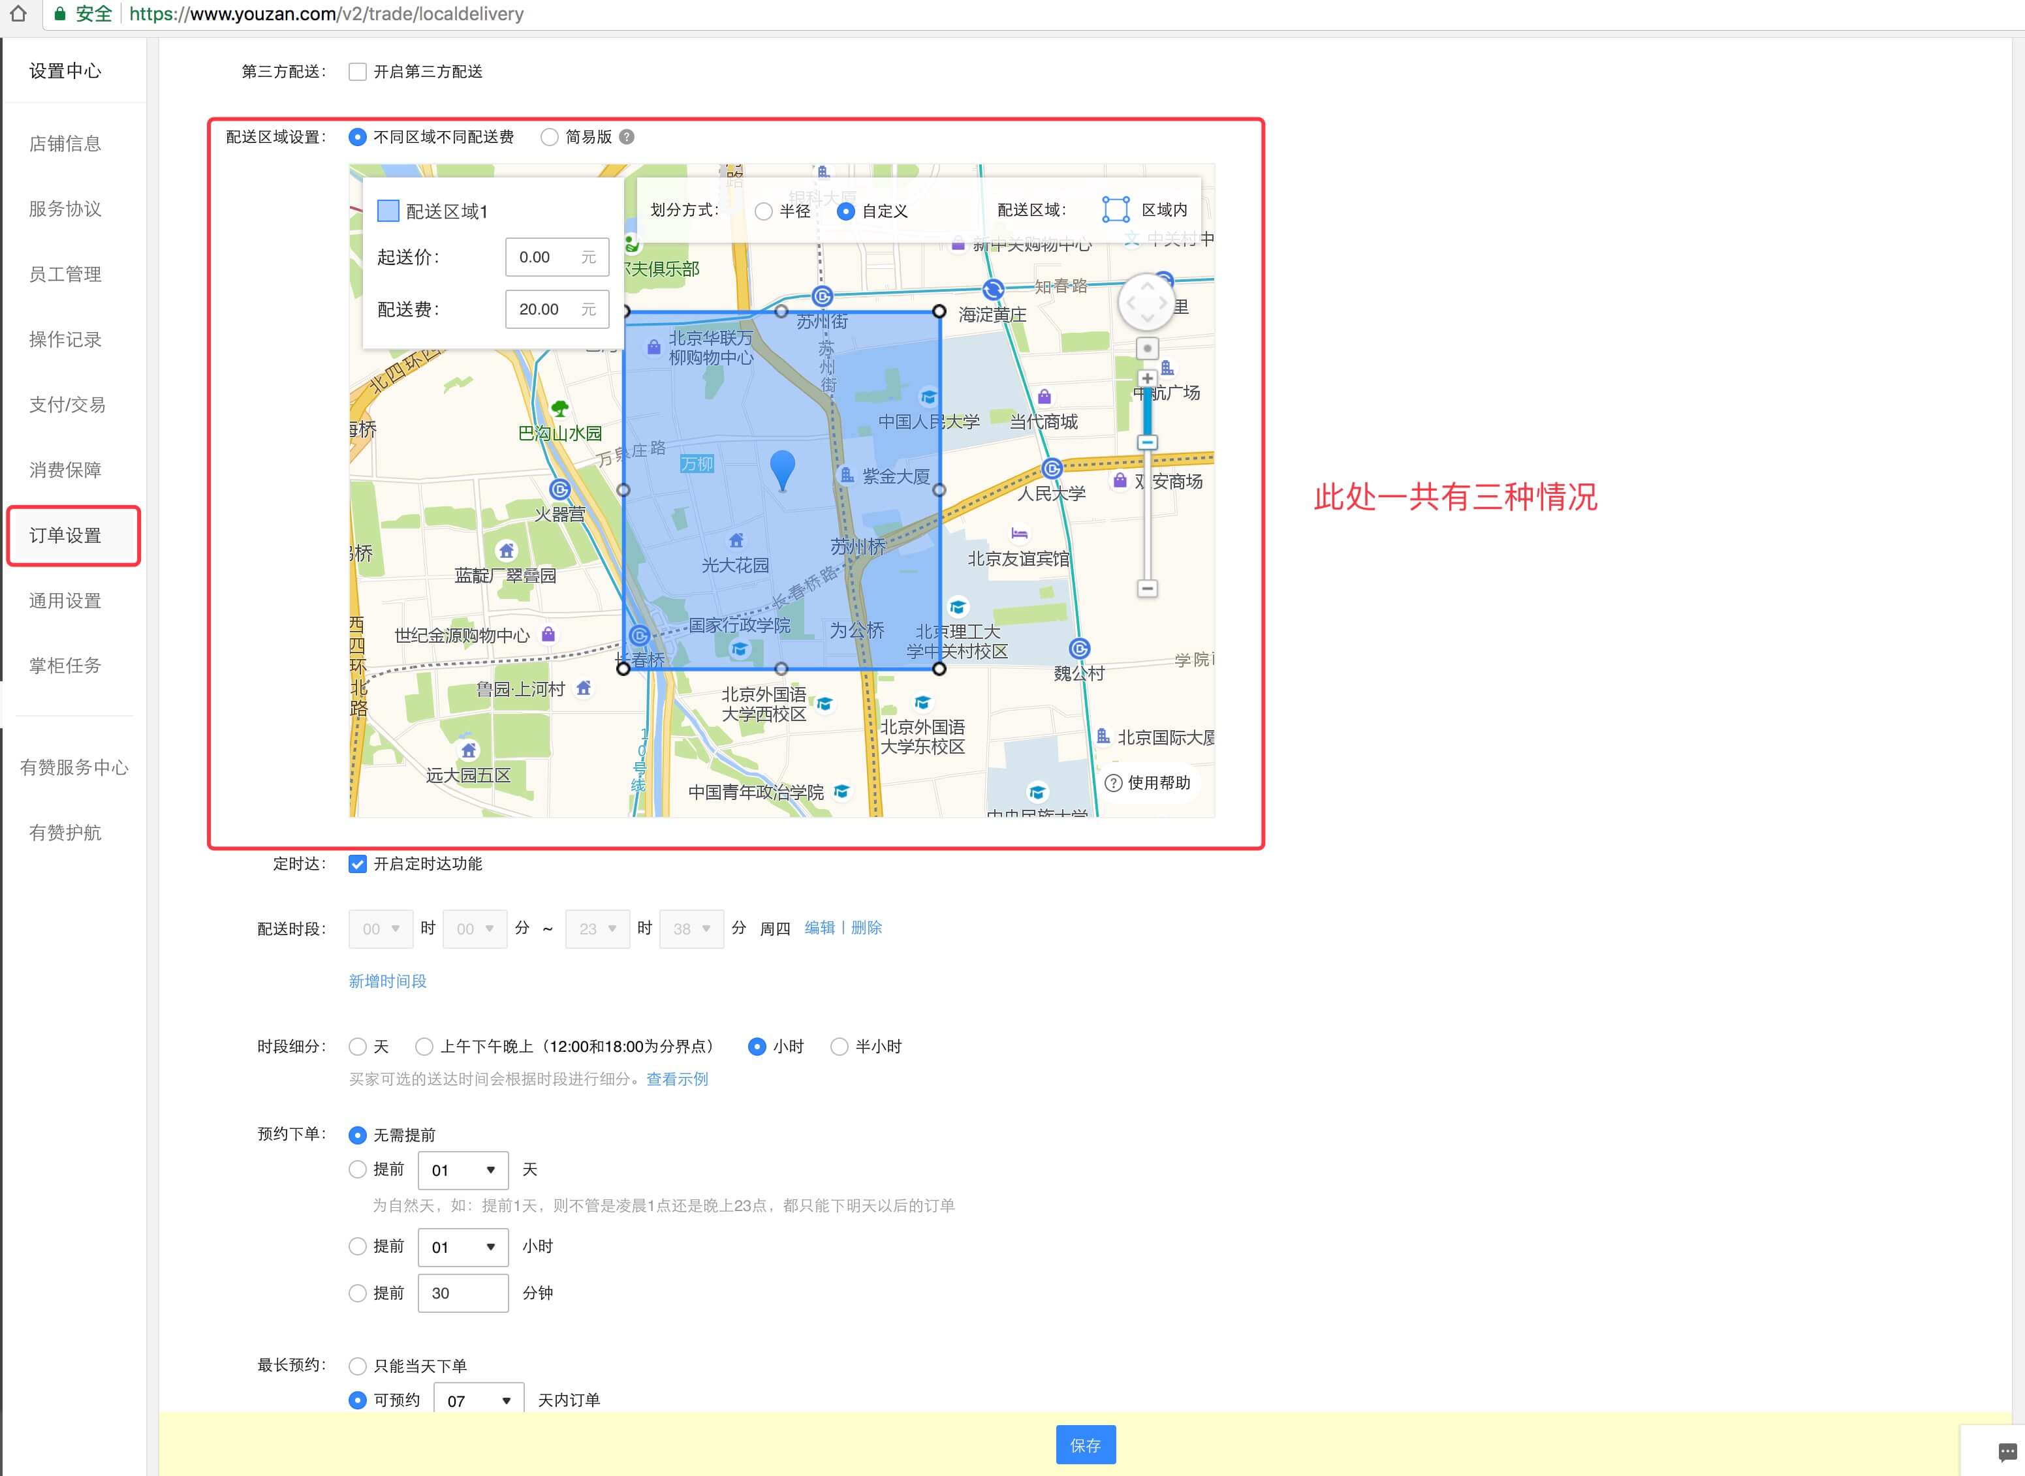Click the browser home icon

[x=18, y=14]
